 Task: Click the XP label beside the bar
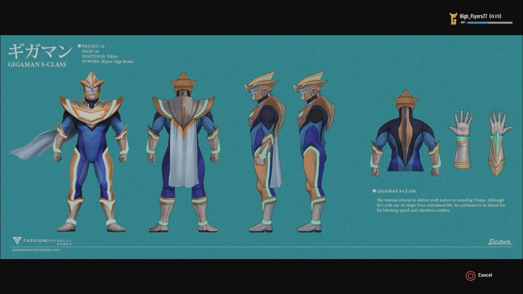[463, 23]
